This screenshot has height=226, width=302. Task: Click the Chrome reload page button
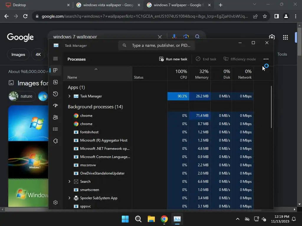click(x=25, y=16)
